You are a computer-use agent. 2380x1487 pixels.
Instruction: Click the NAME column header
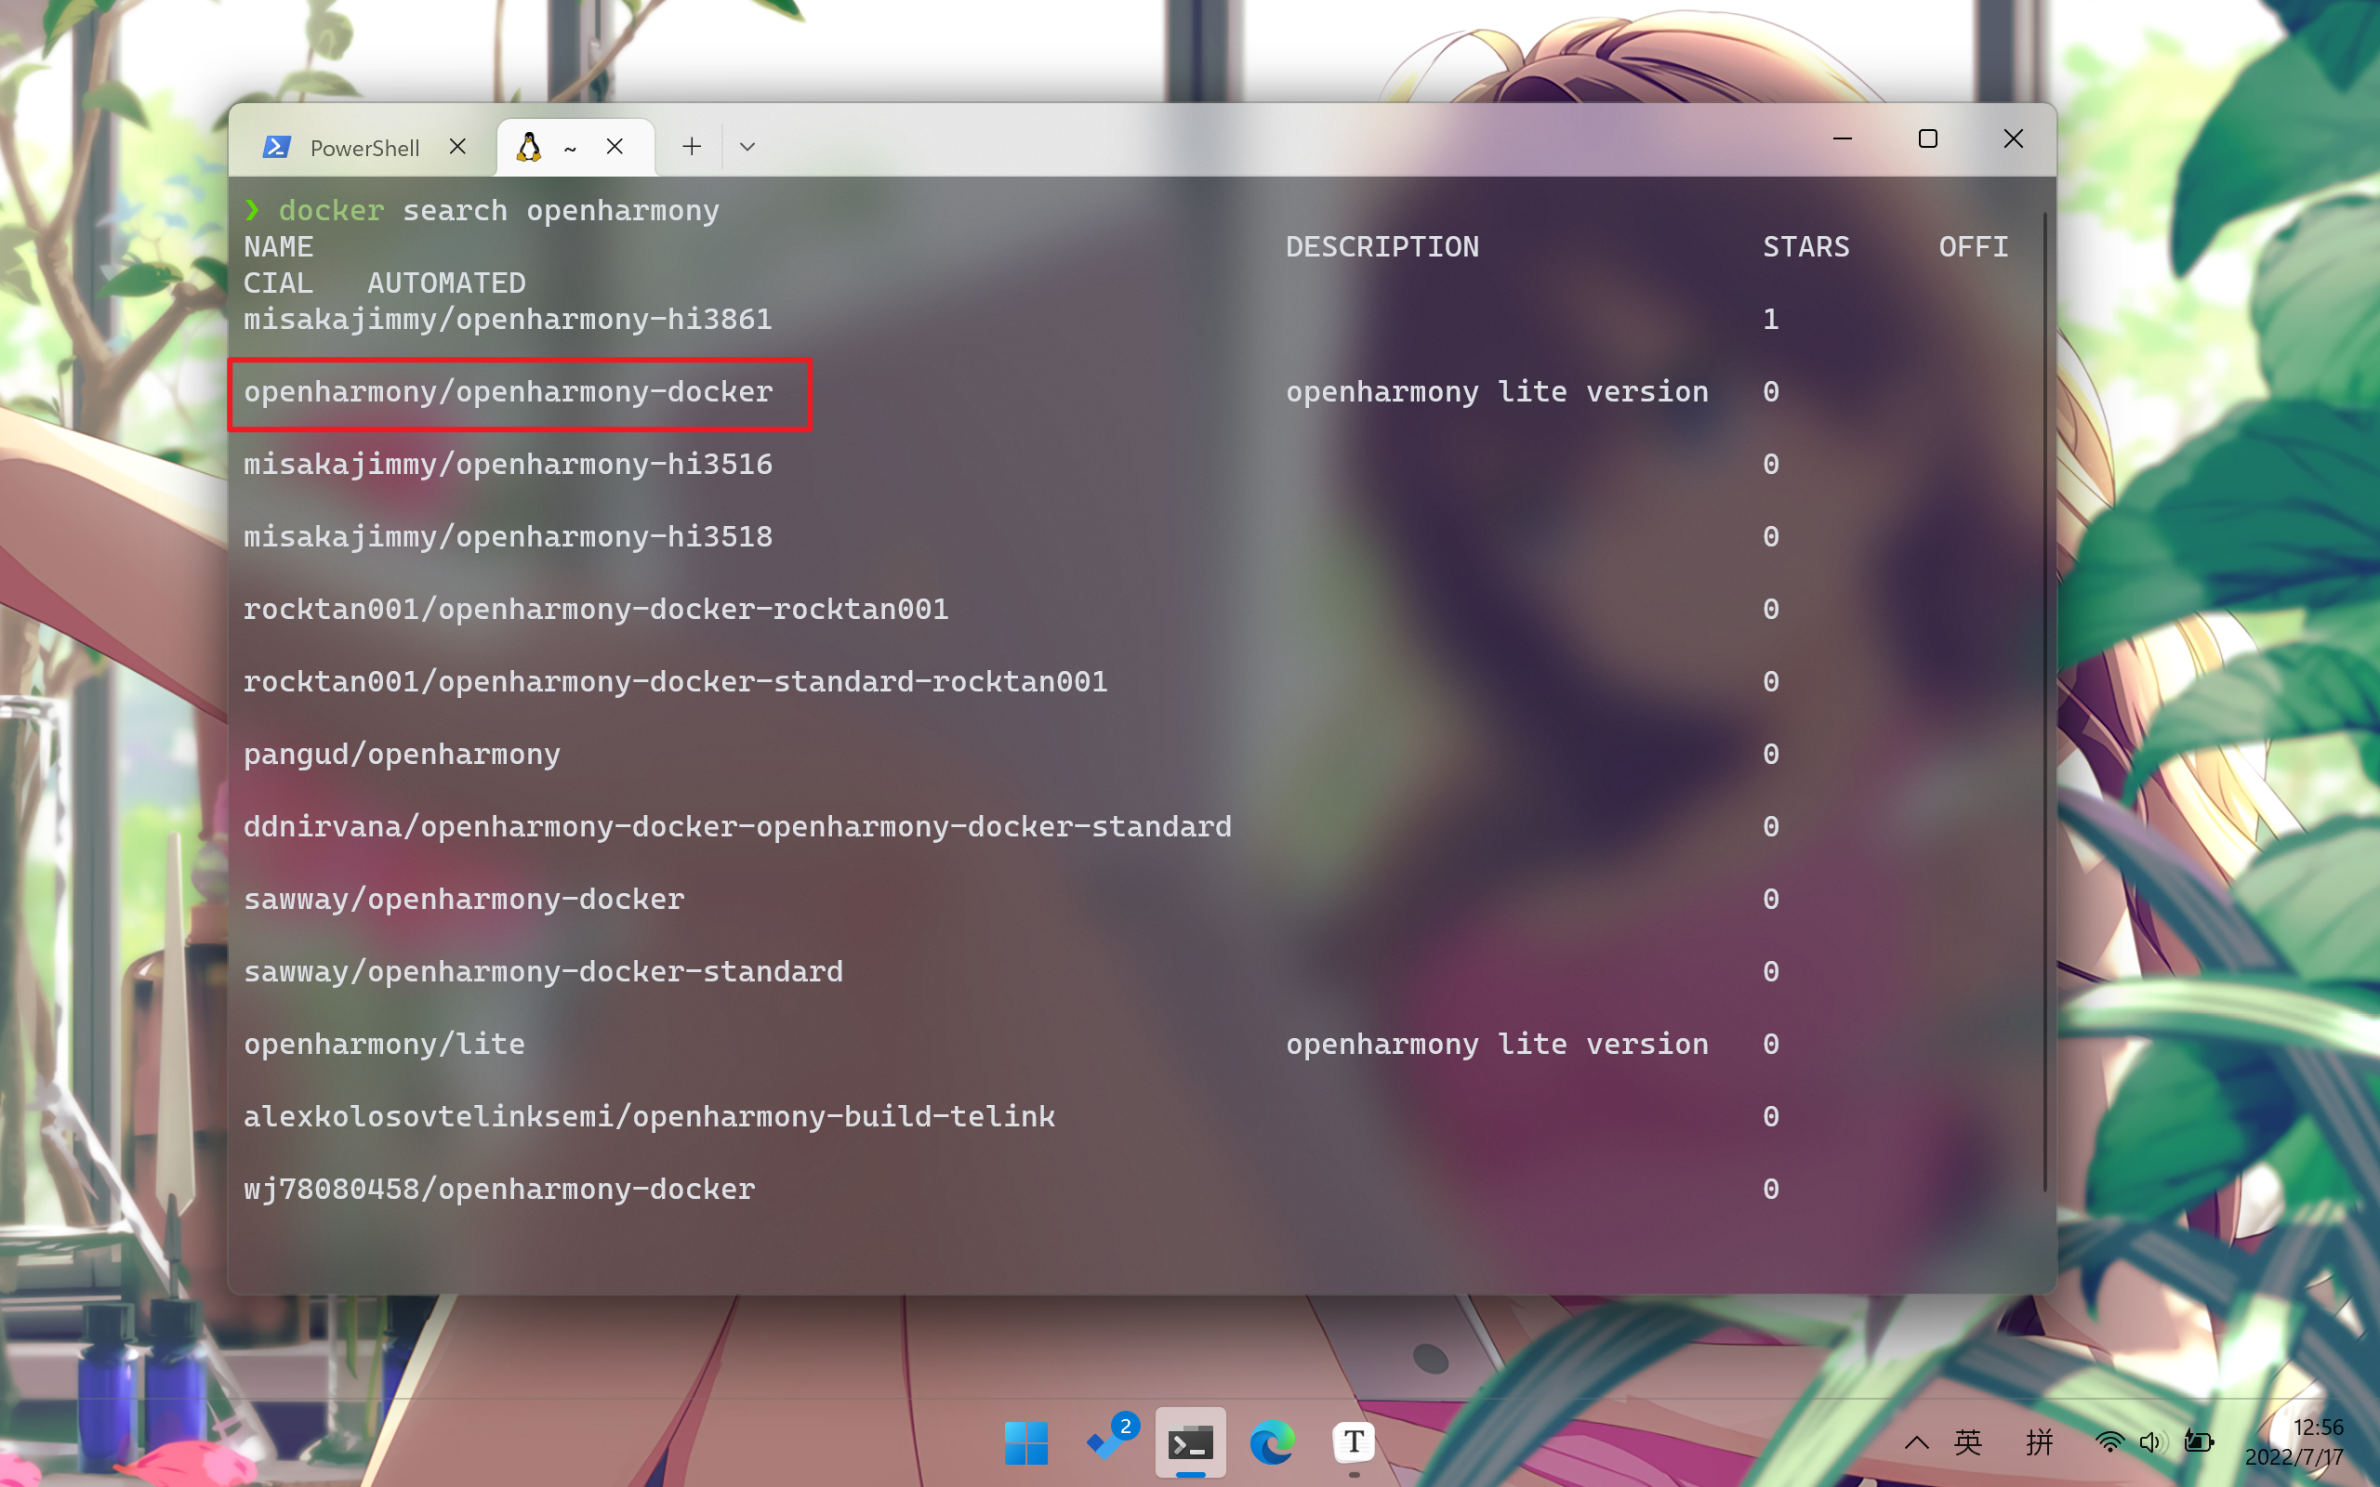(x=278, y=247)
